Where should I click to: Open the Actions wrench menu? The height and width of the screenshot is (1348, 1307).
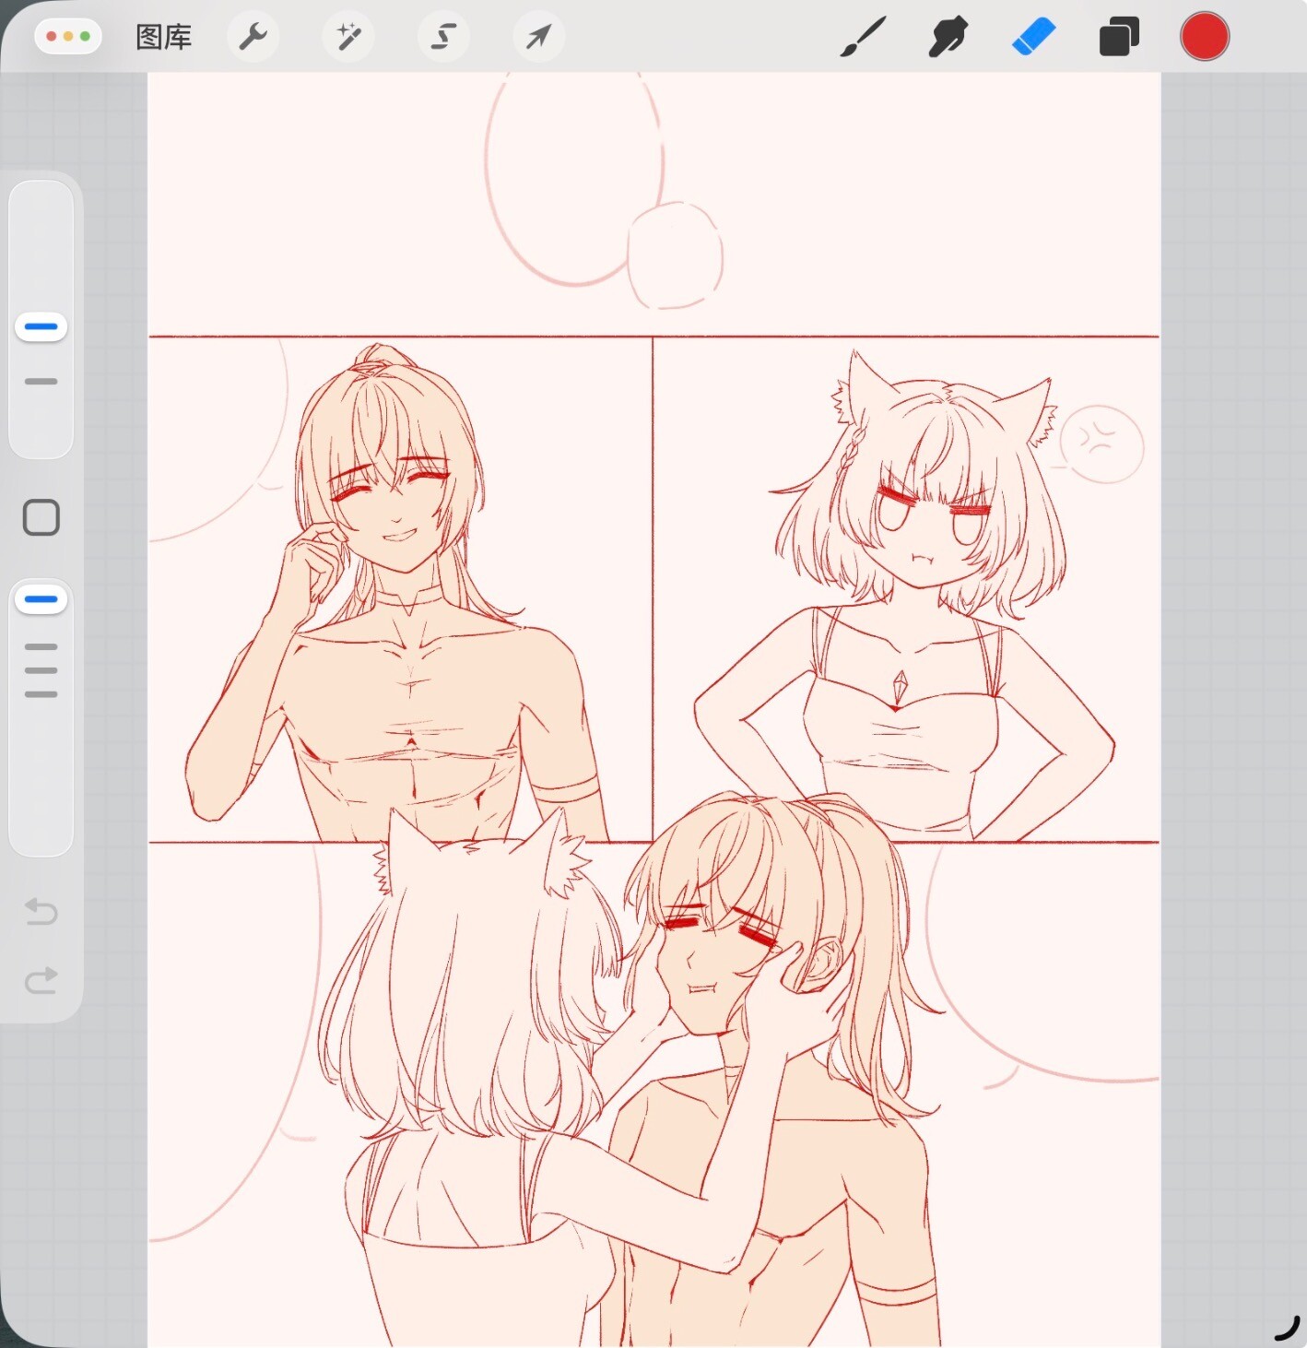point(253,37)
